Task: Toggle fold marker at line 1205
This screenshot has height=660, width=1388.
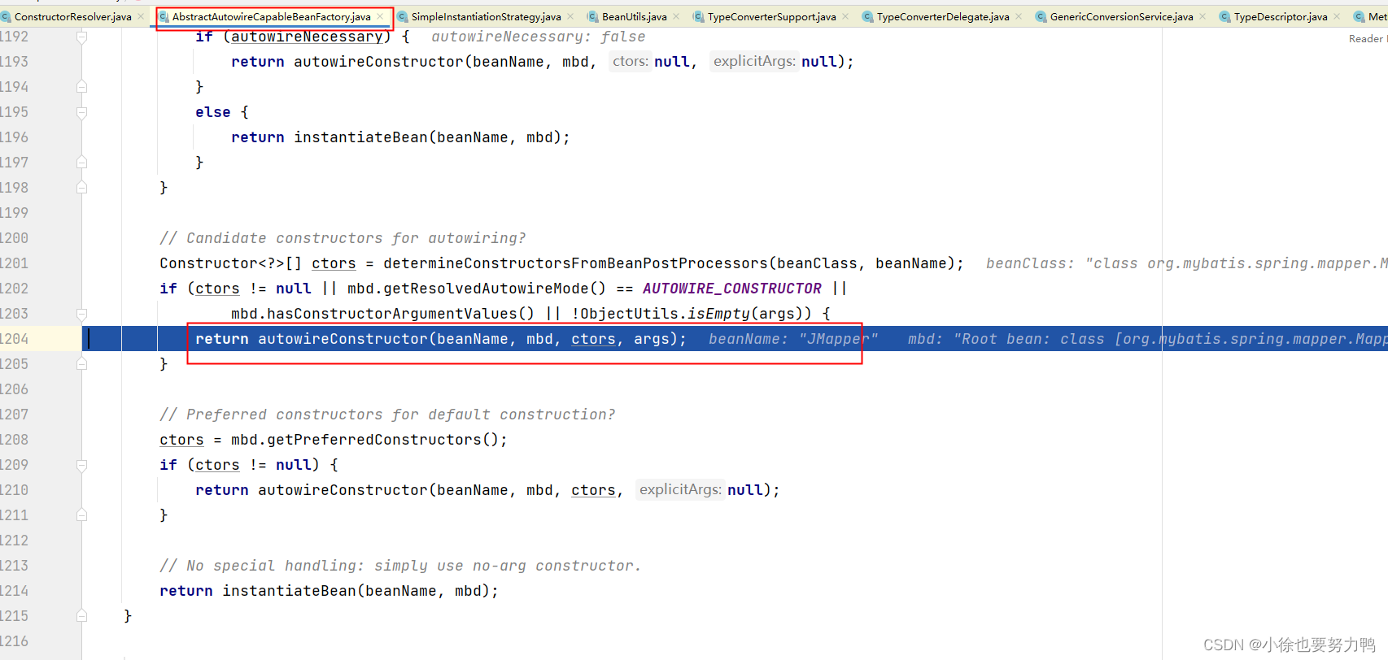Action: [x=81, y=363]
